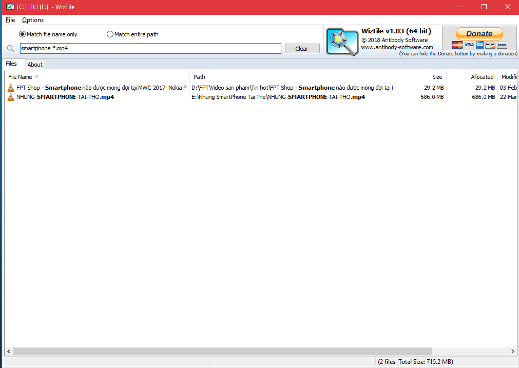
Task: Click VLC icon of NHUNG-SMARTPHONE-TAI-THO.mp4
Action: (11, 97)
